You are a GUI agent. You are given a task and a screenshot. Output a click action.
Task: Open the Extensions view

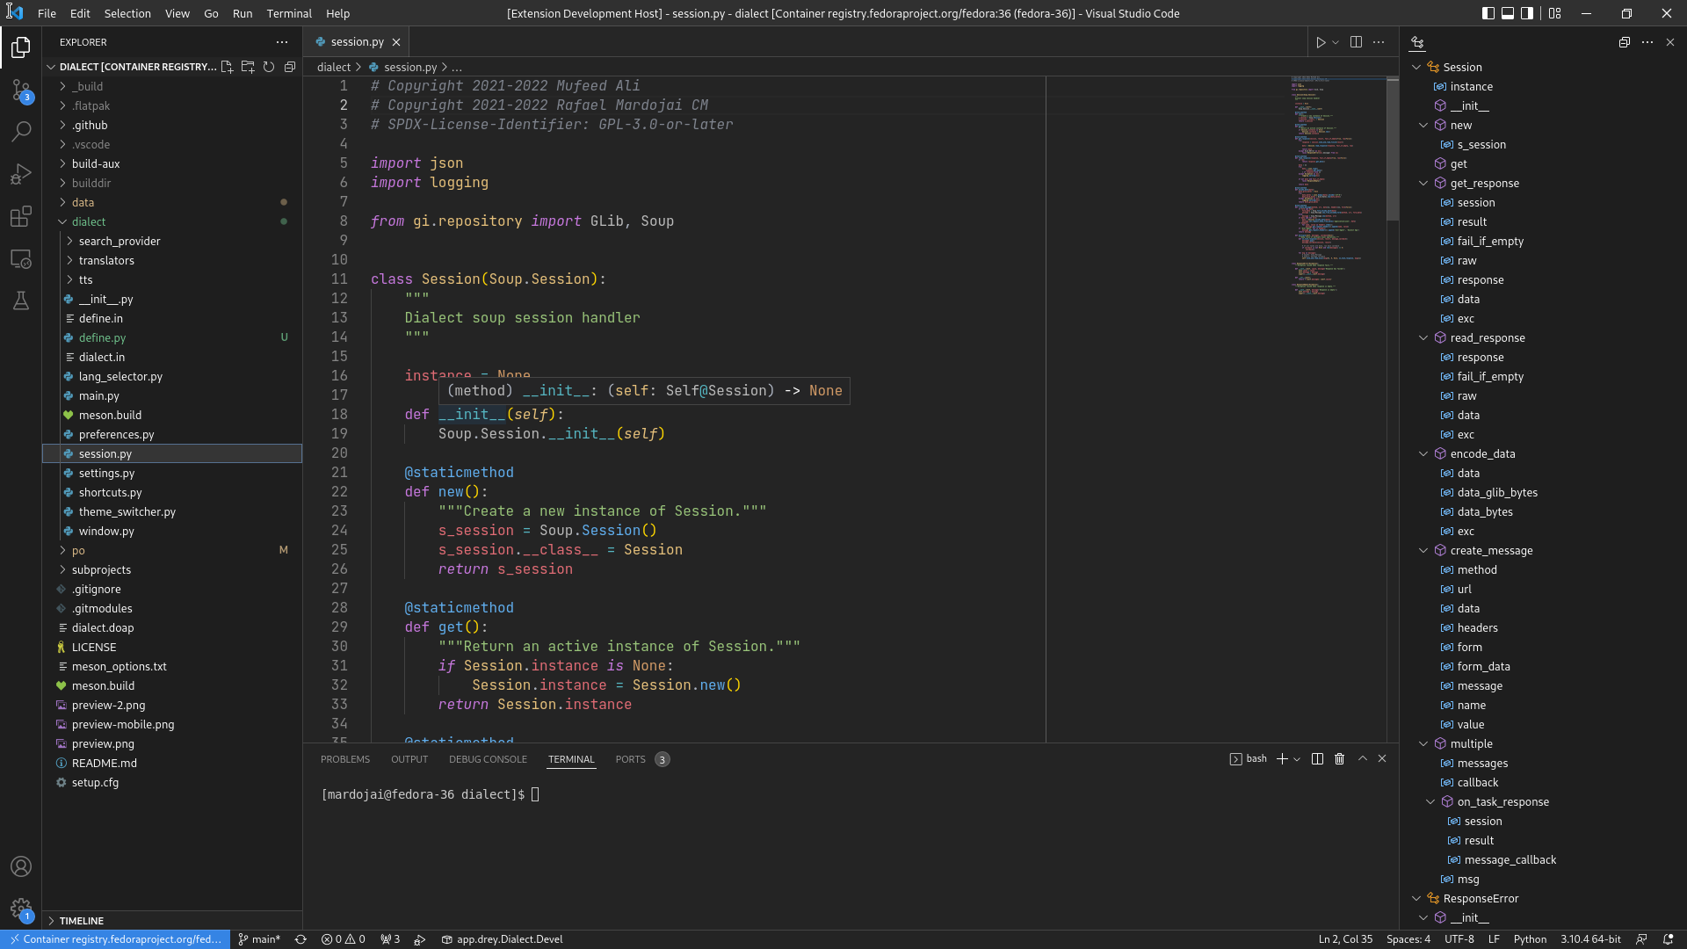[21, 216]
